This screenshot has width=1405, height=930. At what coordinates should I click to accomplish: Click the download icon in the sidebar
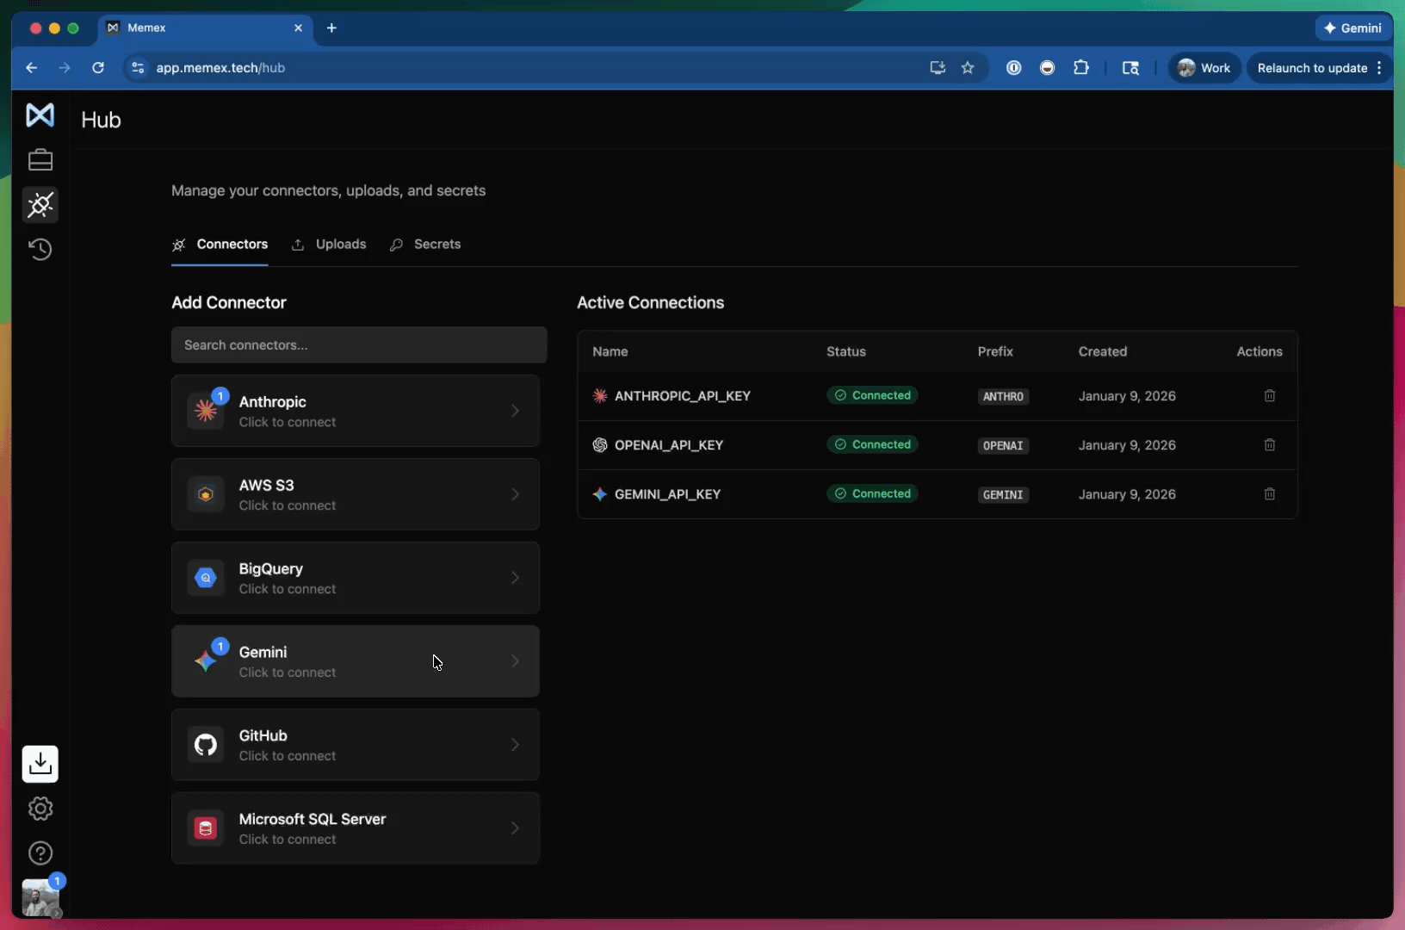click(x=40, y=764)
